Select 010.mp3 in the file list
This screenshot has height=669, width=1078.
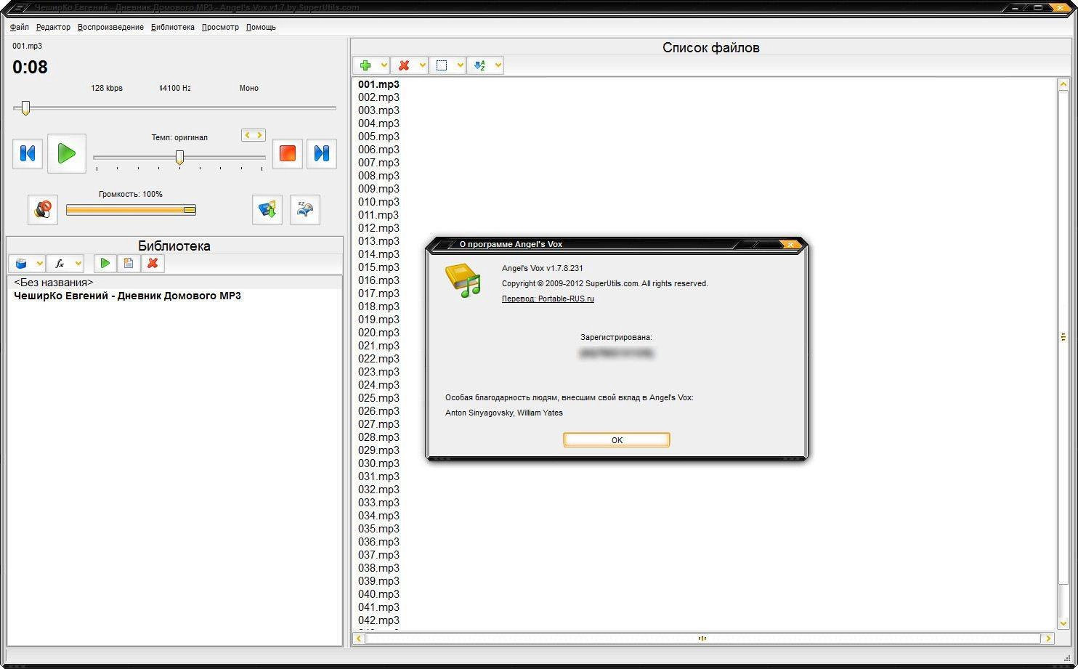(378, 202)
